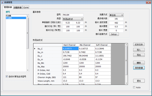Select F10M in the model list

point(16,18)
